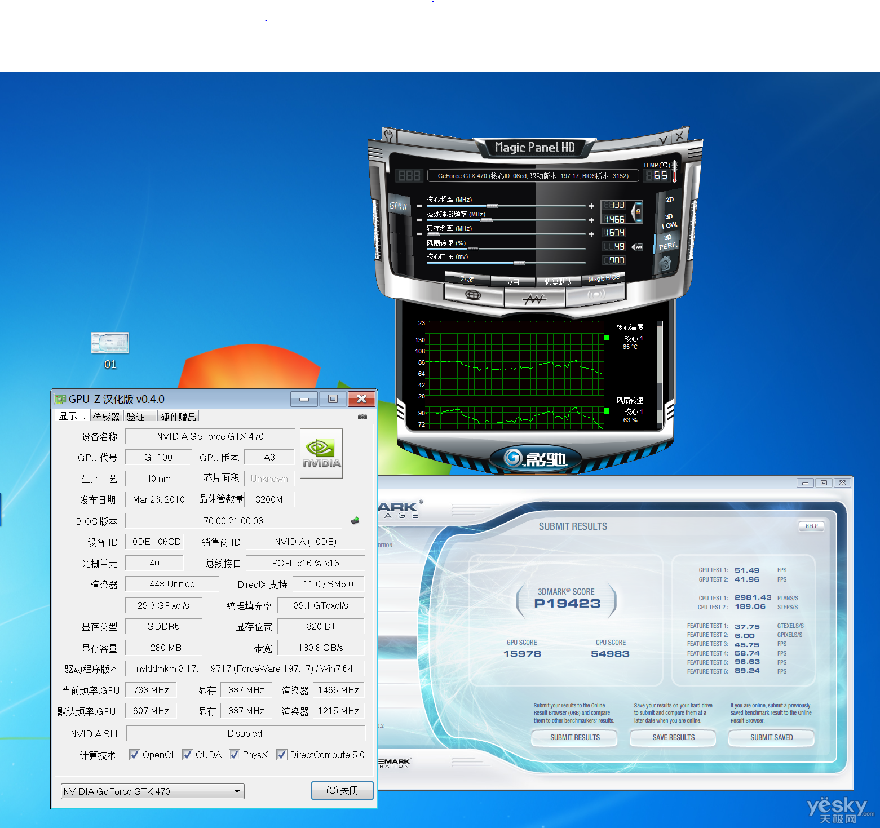
Task: Click the GPU-Z title bar app icon
Action: [60, 399]
